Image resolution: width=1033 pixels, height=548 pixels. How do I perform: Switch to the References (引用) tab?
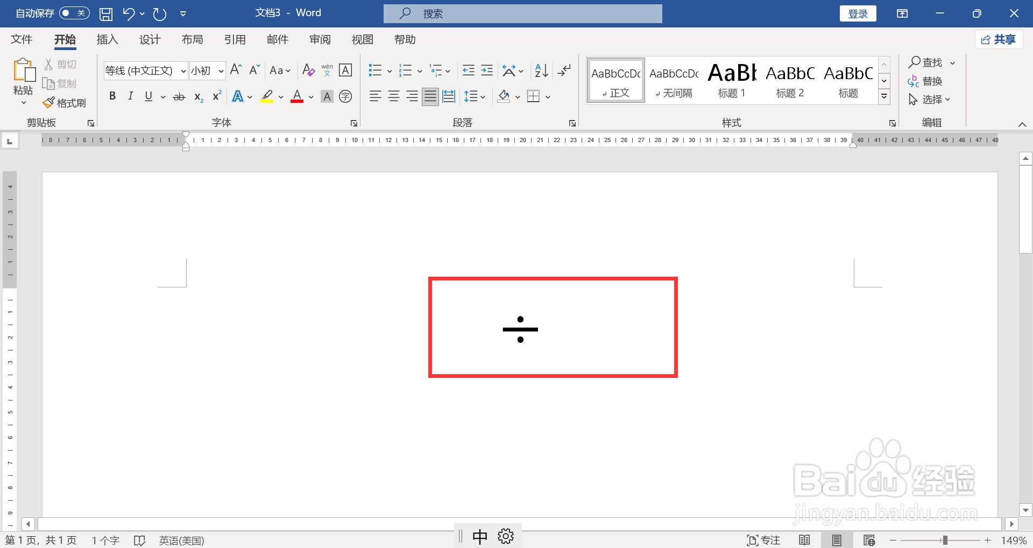tap(235, 39)
